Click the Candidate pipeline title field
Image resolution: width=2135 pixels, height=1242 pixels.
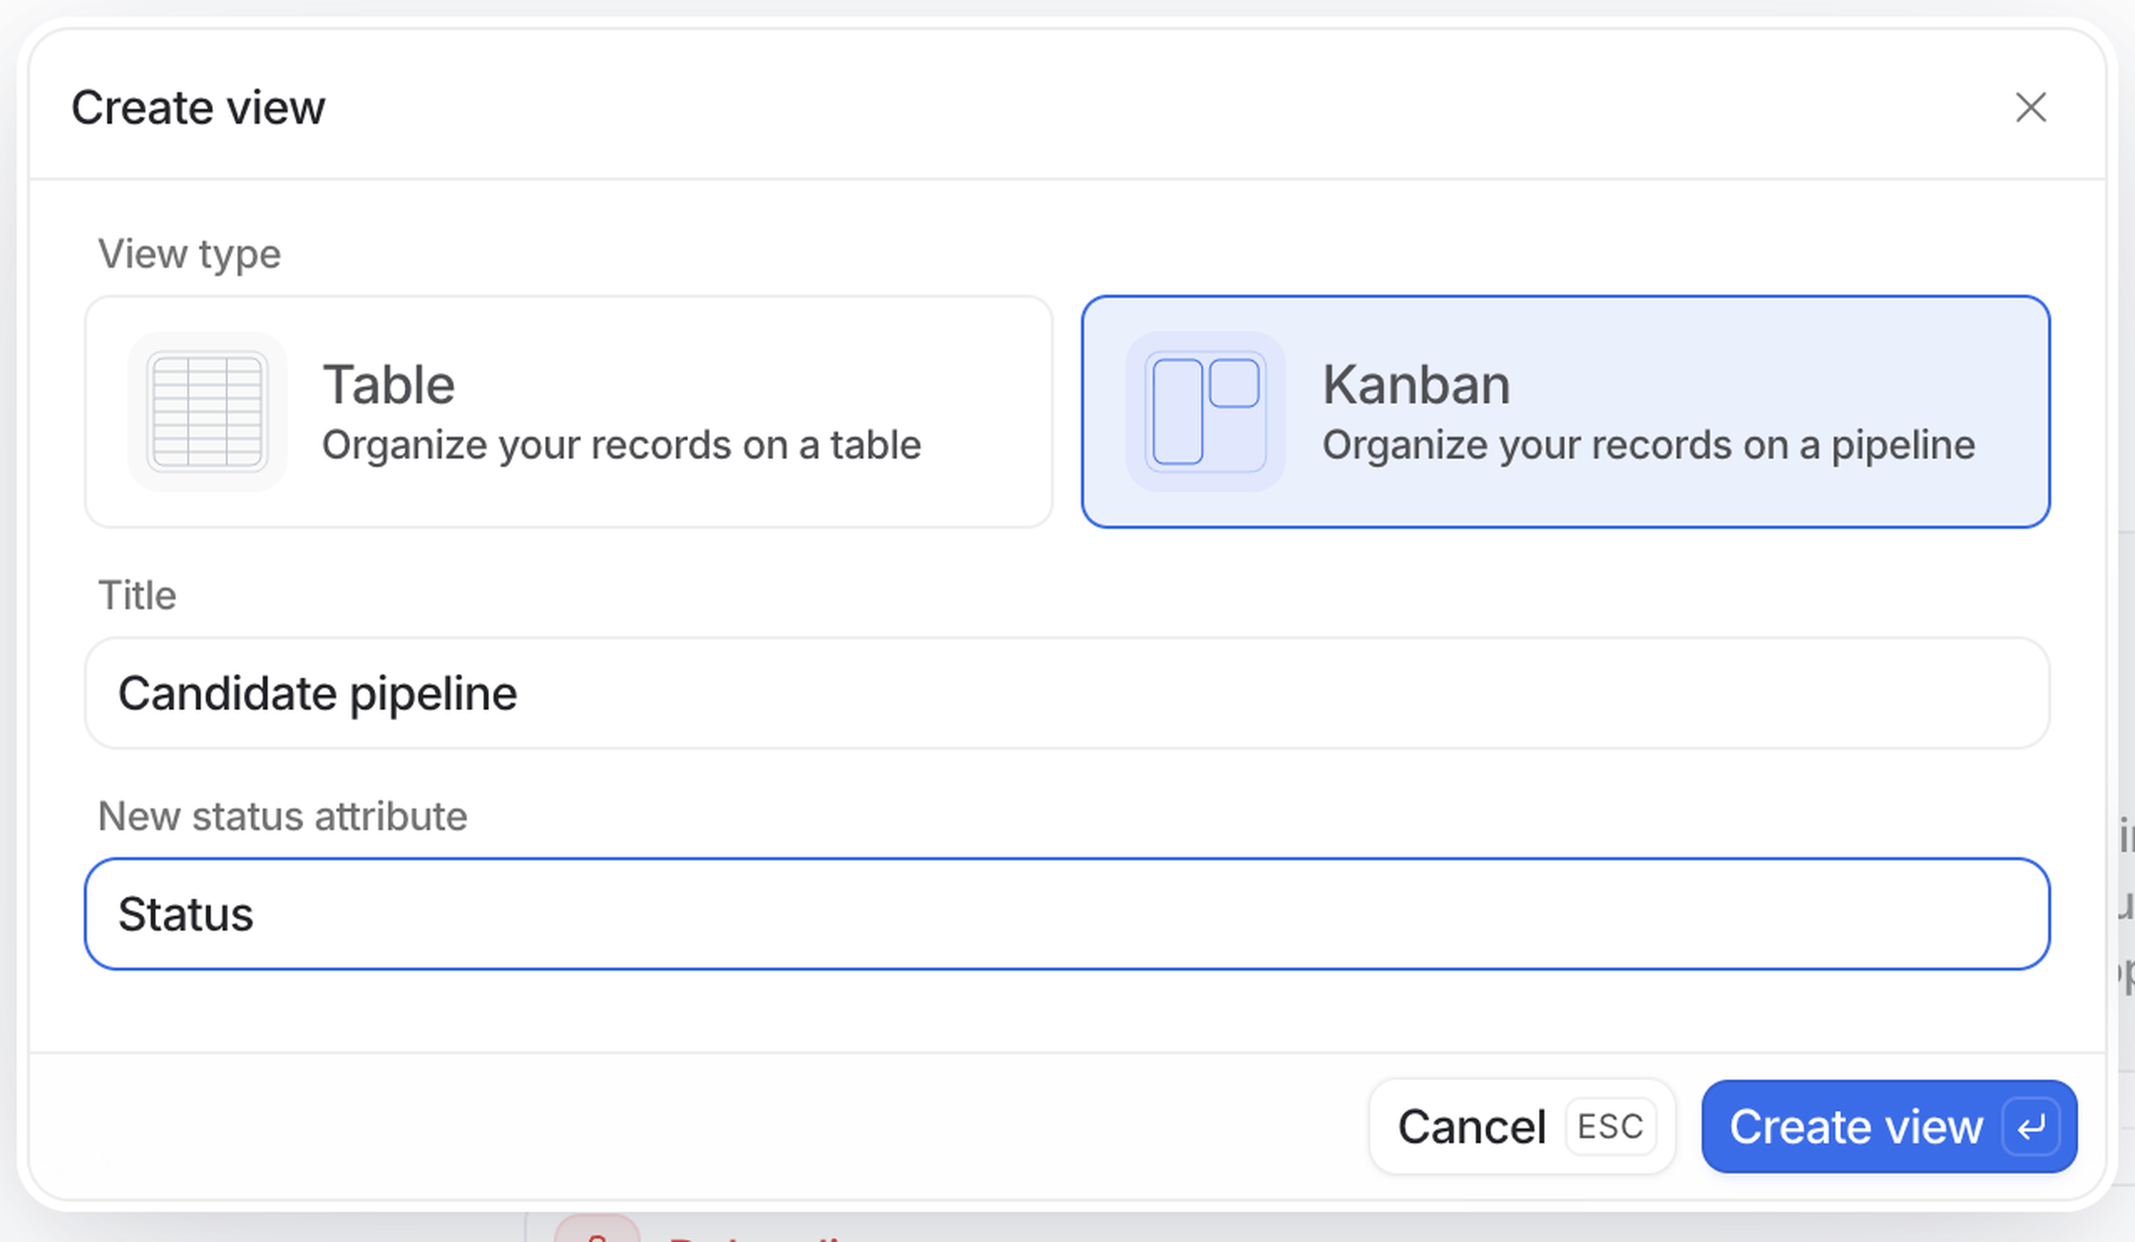click(x=1066, y=694)
